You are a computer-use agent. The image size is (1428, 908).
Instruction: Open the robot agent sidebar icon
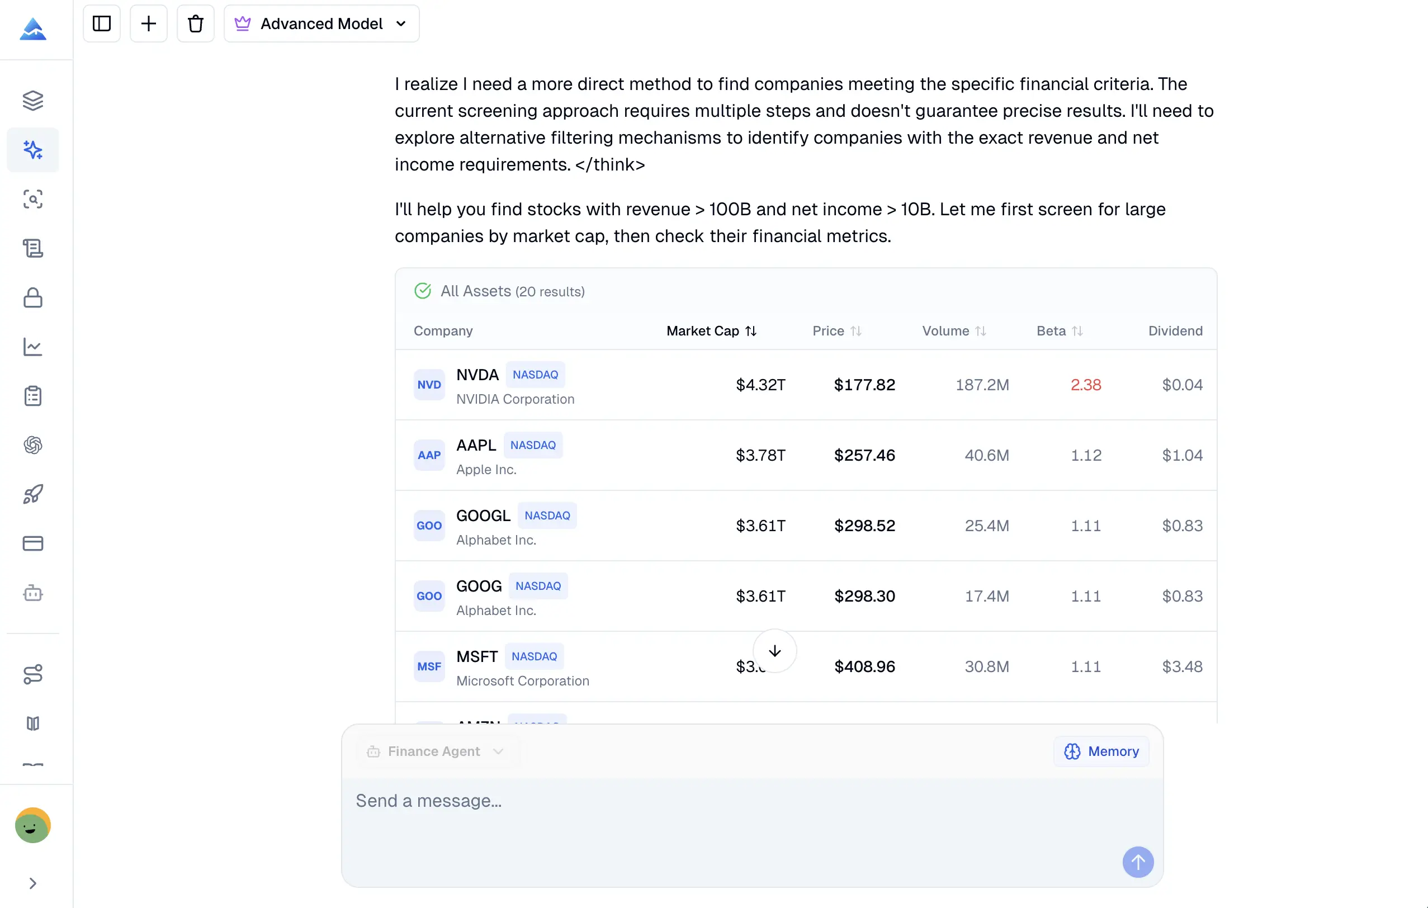pos(32,593)
